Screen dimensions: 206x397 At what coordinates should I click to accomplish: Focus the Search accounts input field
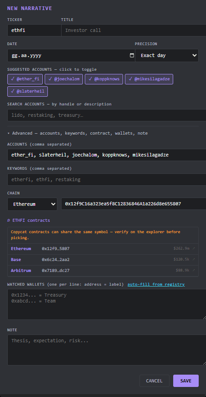click(x=107, y=115)
